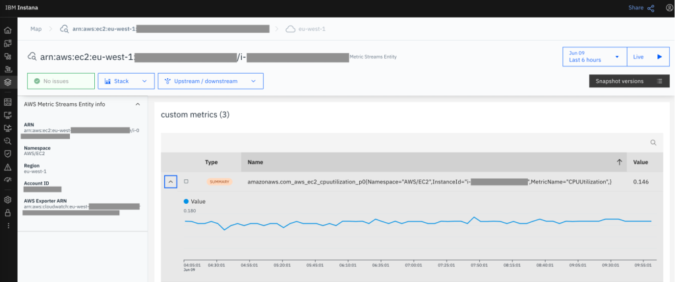The height and width of the screenshot is (282, 675).
Task: Click the Account ID label
Action: pos(36,183)
